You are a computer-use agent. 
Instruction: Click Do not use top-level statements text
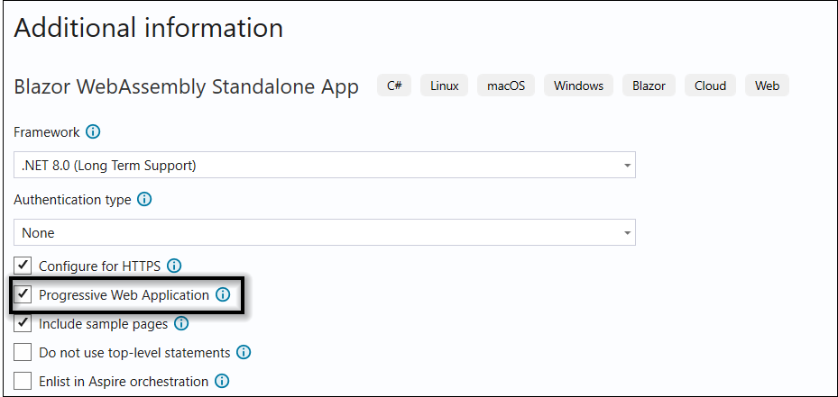(134, 353)
